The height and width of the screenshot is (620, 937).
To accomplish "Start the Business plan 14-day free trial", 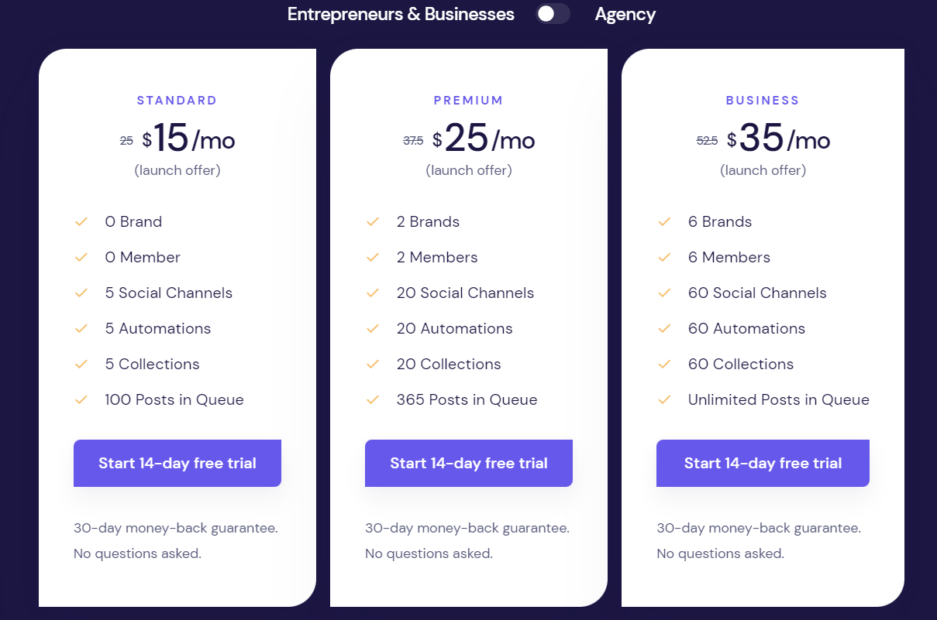I will pyautogui.click(x=763, y=464).
